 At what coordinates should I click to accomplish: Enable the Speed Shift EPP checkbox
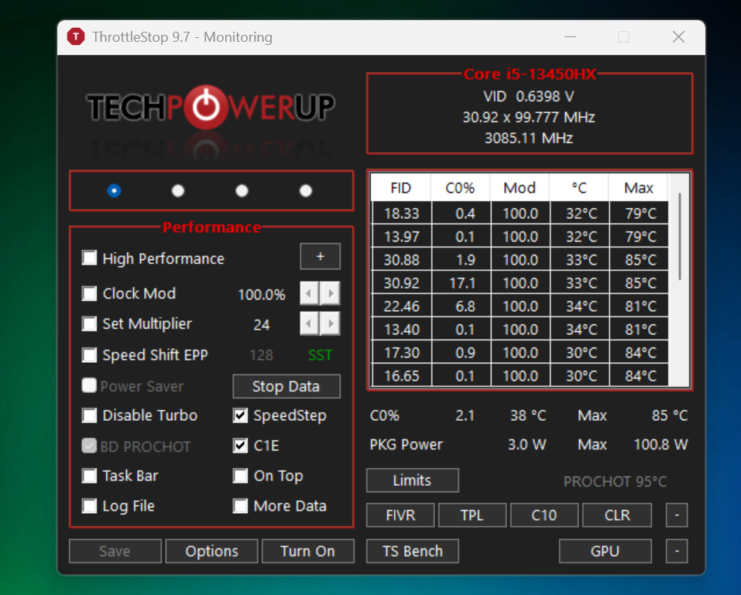pyautogui.click(x=89, y=354)
